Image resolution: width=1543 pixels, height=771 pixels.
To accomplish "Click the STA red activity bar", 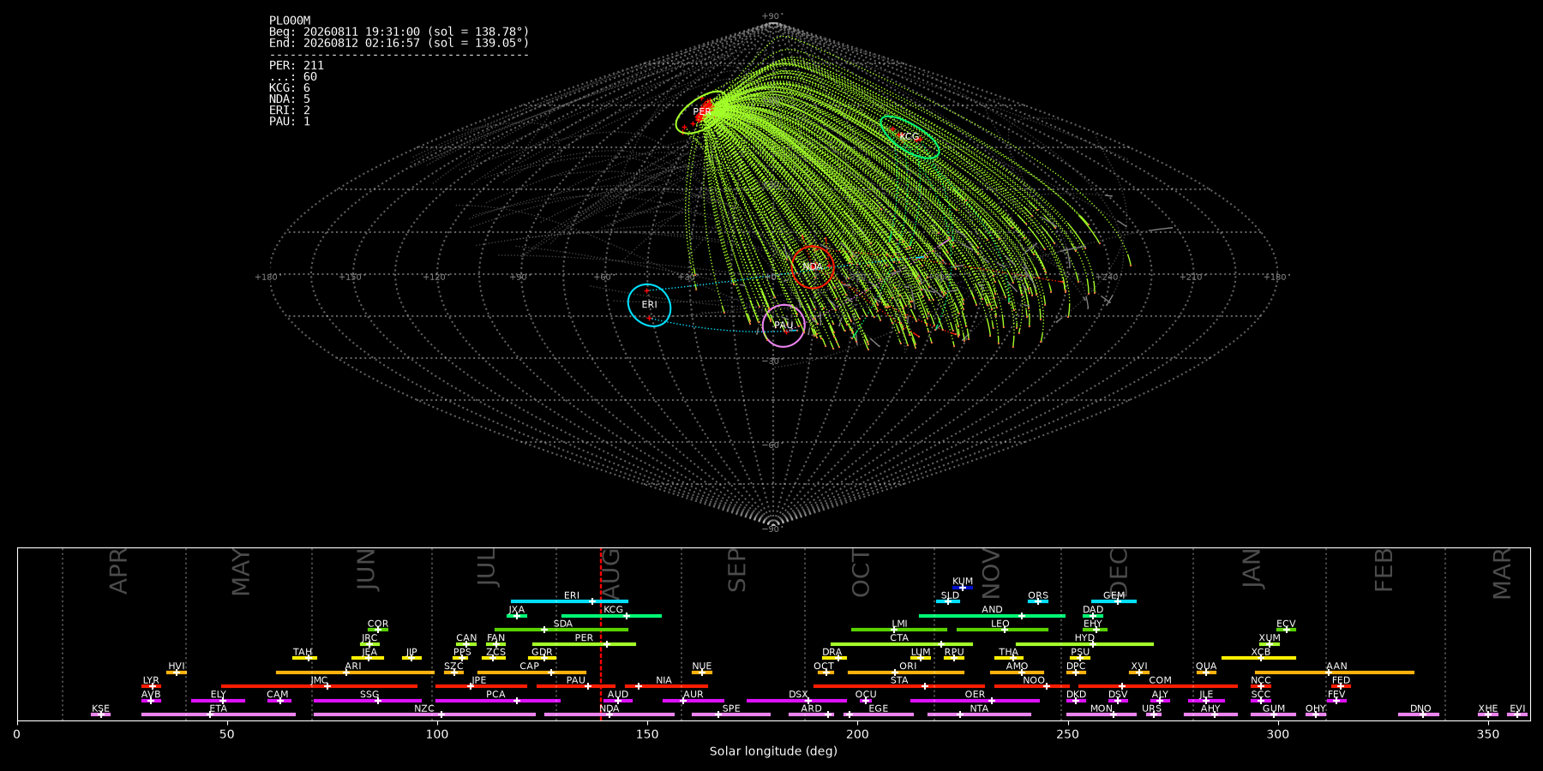I will tap(899, 686).
